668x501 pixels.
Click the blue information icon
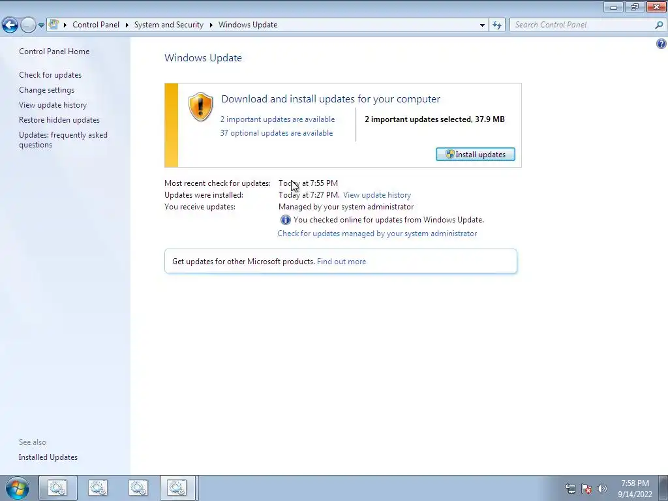tap(286, 220)
